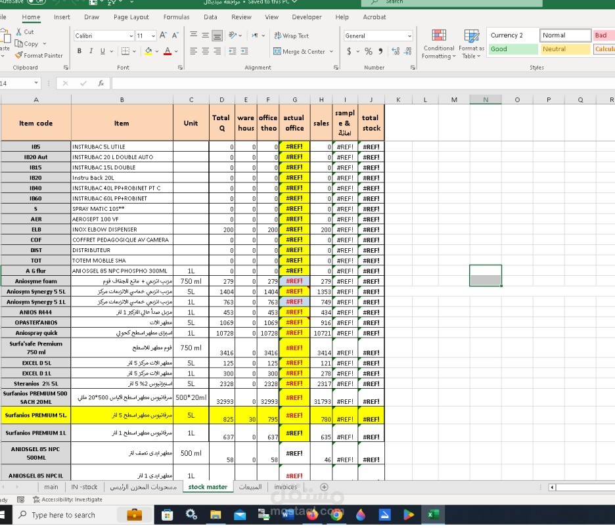Open the Number format dialog launcher
Image resolution: width=615 pixels, height=528 pixels.
tap(413, 68)
